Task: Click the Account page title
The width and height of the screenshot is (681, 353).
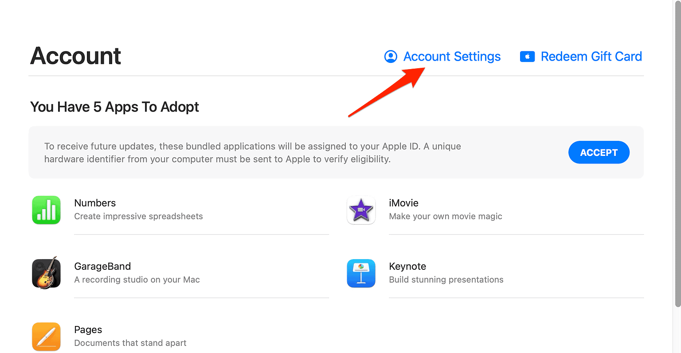Action: click(75, 56)
